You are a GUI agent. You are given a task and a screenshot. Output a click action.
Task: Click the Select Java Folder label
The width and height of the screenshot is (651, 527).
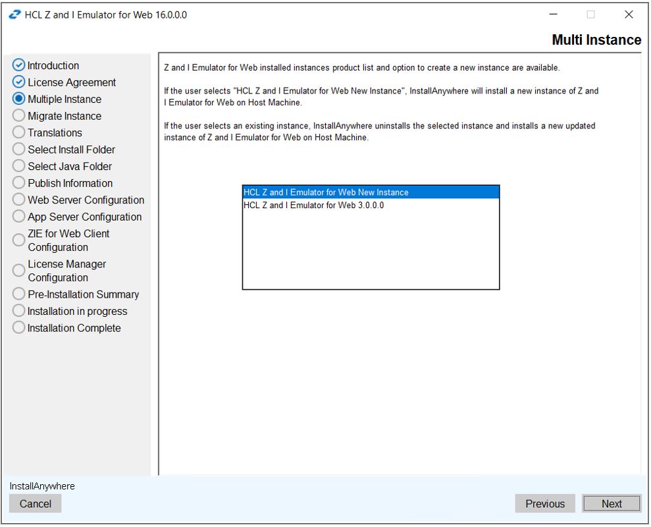pos(70,166)
